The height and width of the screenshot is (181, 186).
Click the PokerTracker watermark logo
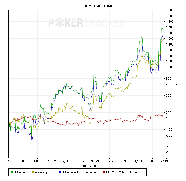(x=87, y=22)
